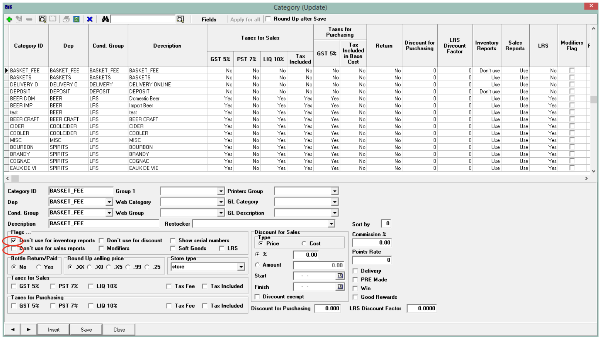Viewport: 600px width, 339px height.
Task: Enable LIQ 10% in Taxes for Purchasing
Action: [x=91, y=306]
